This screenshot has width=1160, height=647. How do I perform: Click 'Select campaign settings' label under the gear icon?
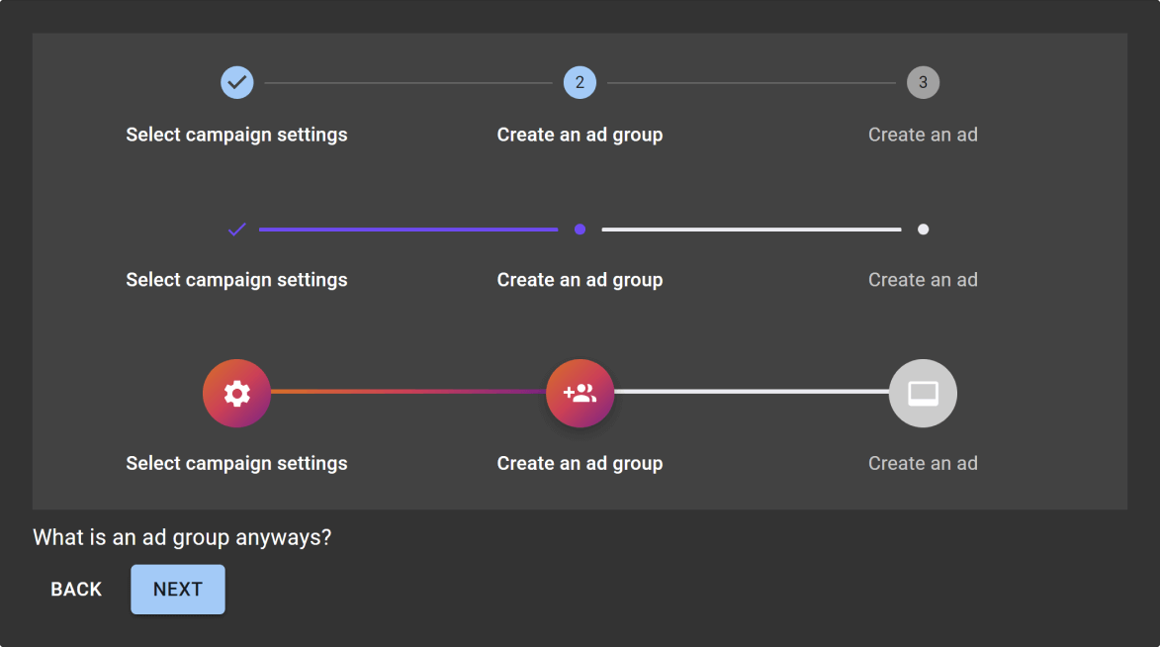click(x=236, y=463)
